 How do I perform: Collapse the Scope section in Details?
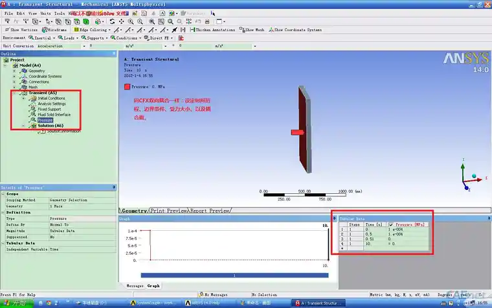[x=3, y=194]
